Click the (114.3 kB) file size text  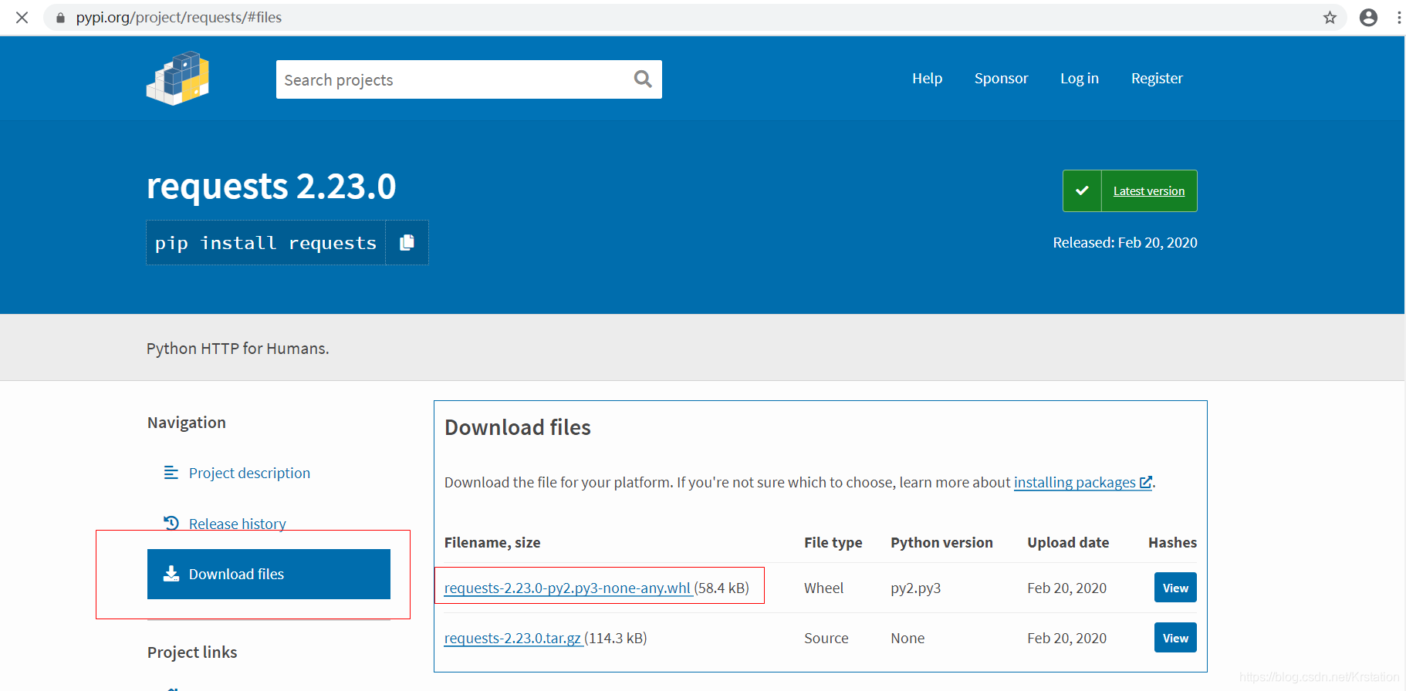point(616,638)
